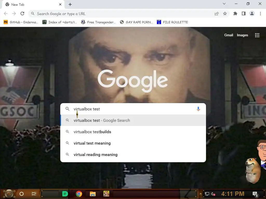Image resolution: width=266 pixels, height=199 pixels.
Task: Click the 4:11 PM clock
Action: 232,194
